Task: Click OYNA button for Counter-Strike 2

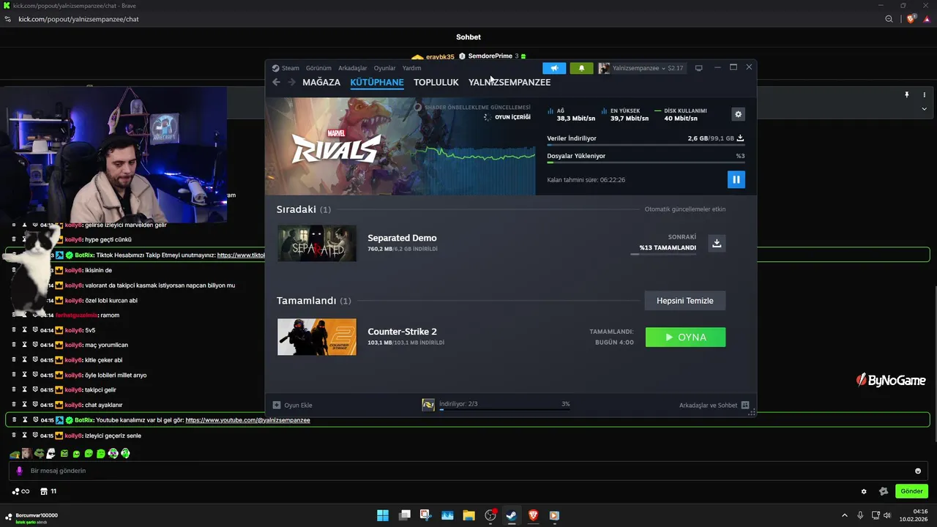Action: point(685,337)
